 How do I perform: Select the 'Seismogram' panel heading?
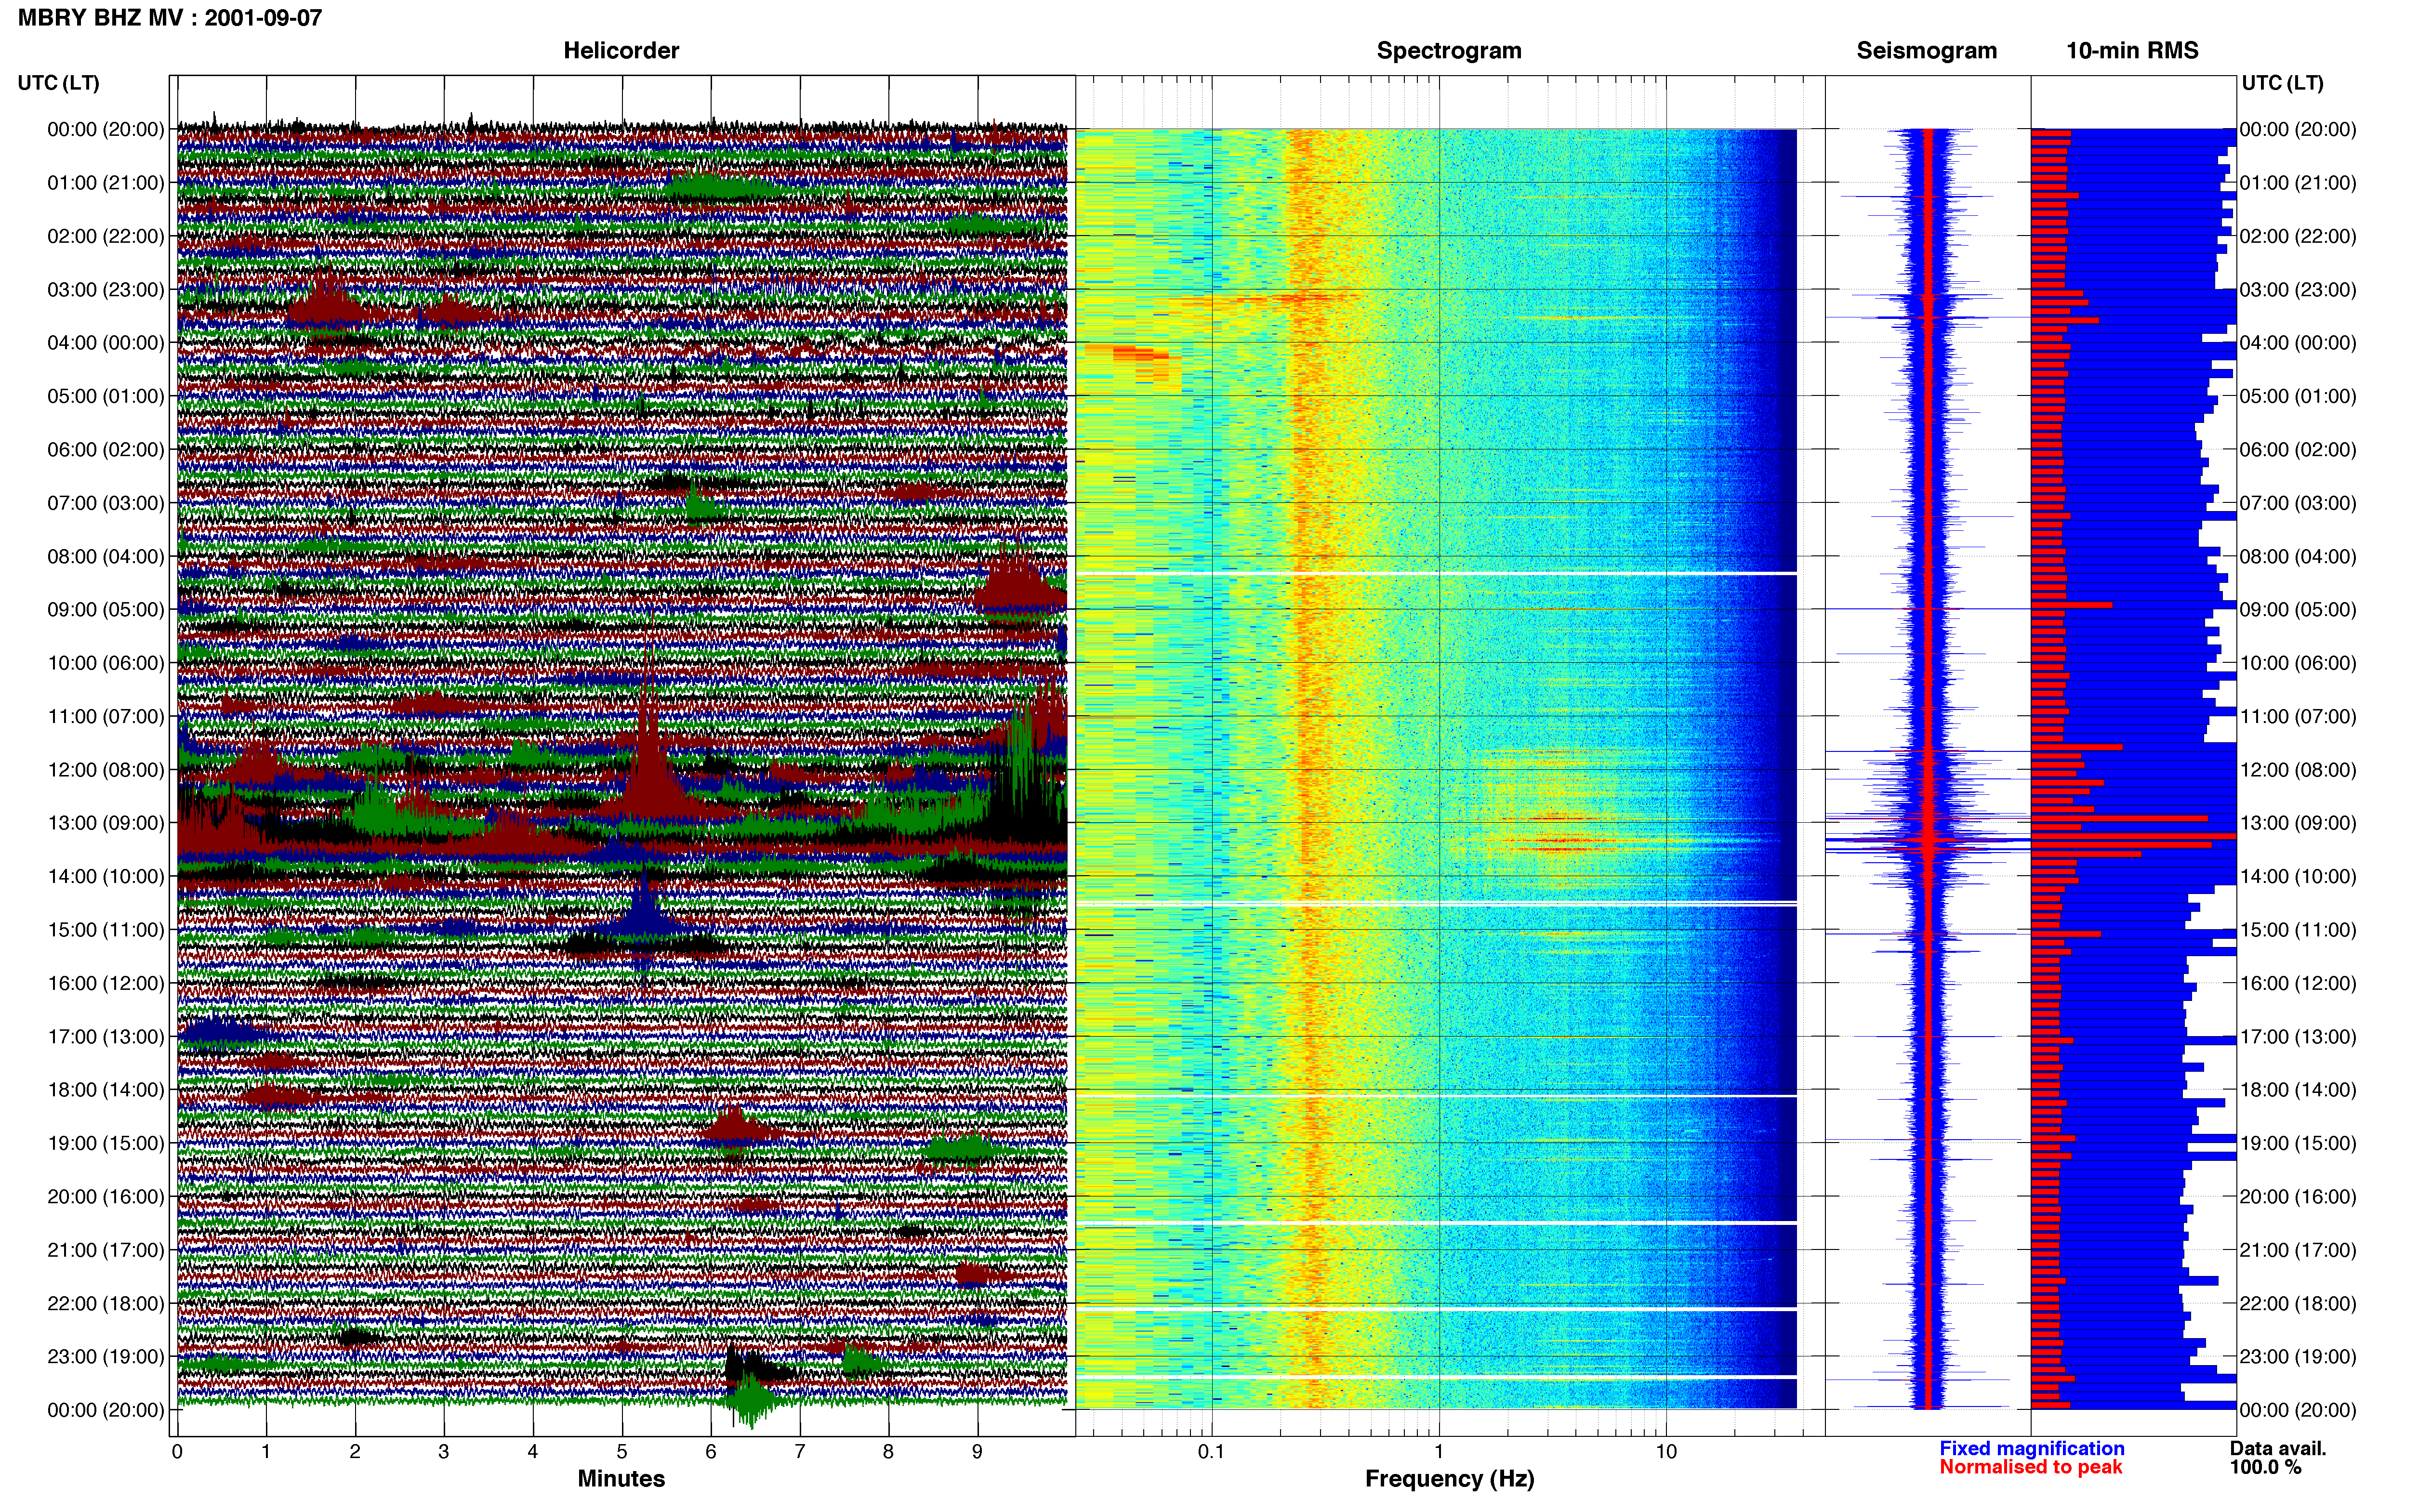click(x=1926, y=50)
